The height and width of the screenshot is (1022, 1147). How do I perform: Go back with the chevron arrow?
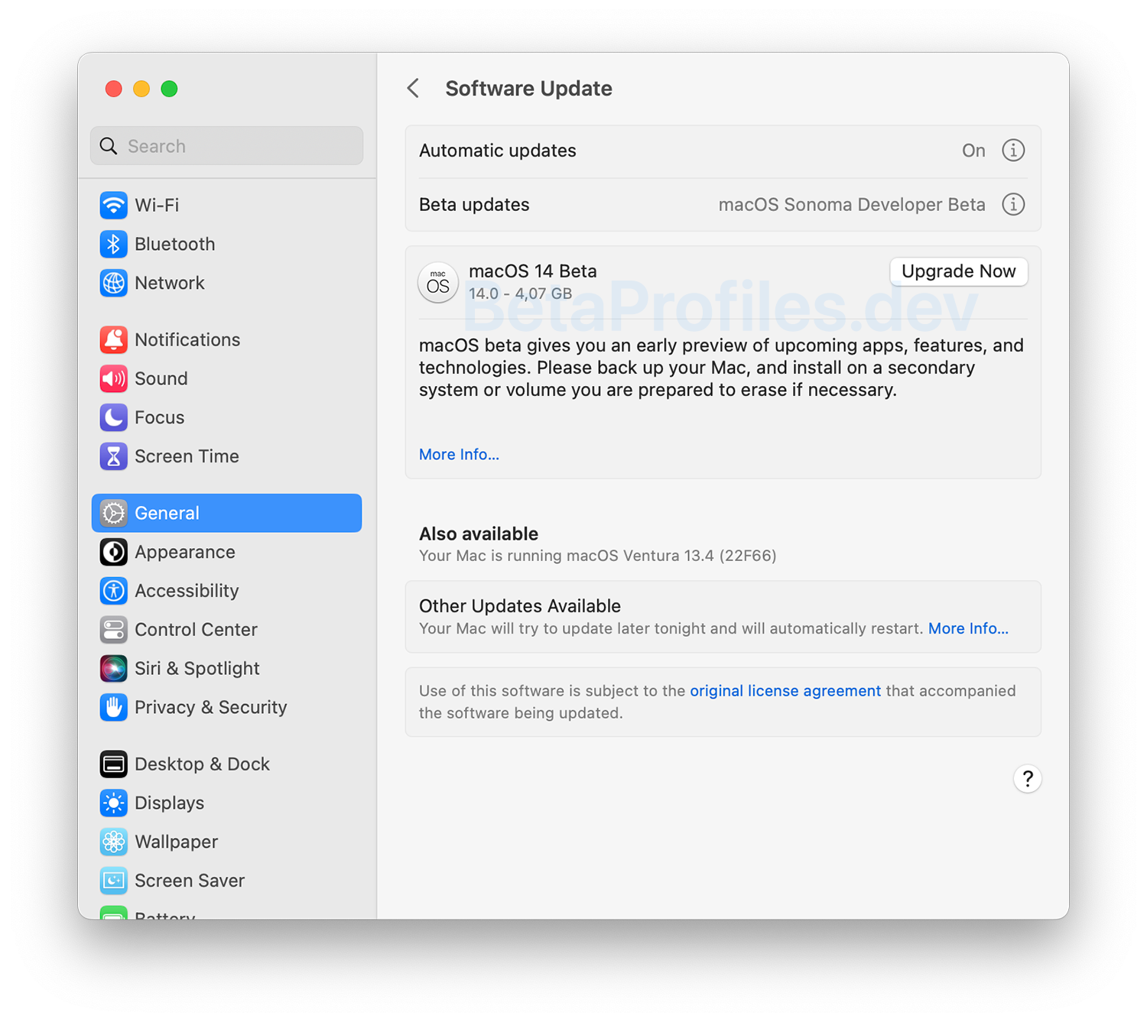click(414, 89)
